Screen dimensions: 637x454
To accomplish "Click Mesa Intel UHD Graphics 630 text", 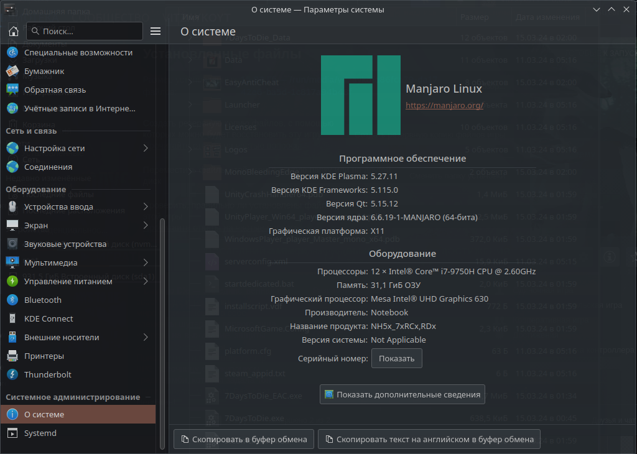I will tap(429, 299).
